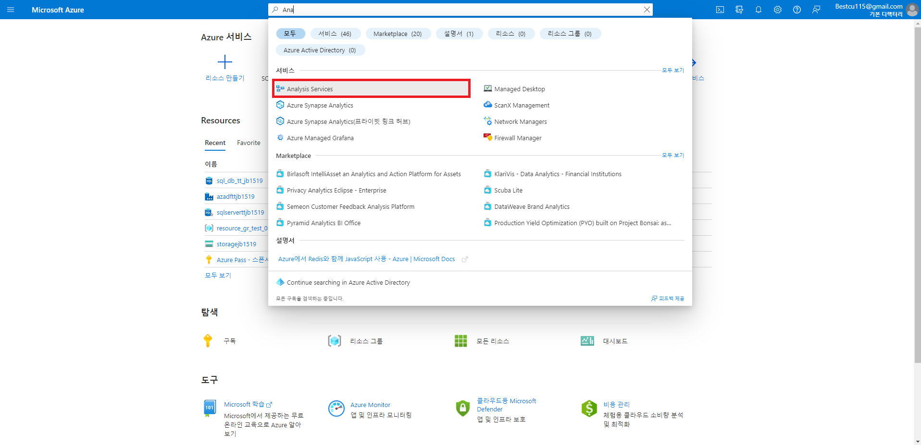Open the Azure Pass subscription
Viewport: 921px width, 445px height.
tap(242, 260)
